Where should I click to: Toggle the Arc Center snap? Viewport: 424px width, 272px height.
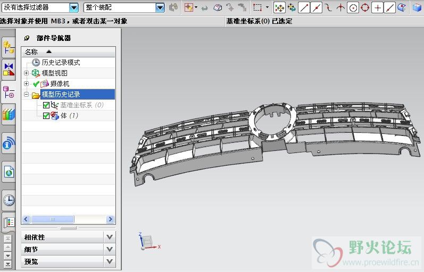point(353,7)
